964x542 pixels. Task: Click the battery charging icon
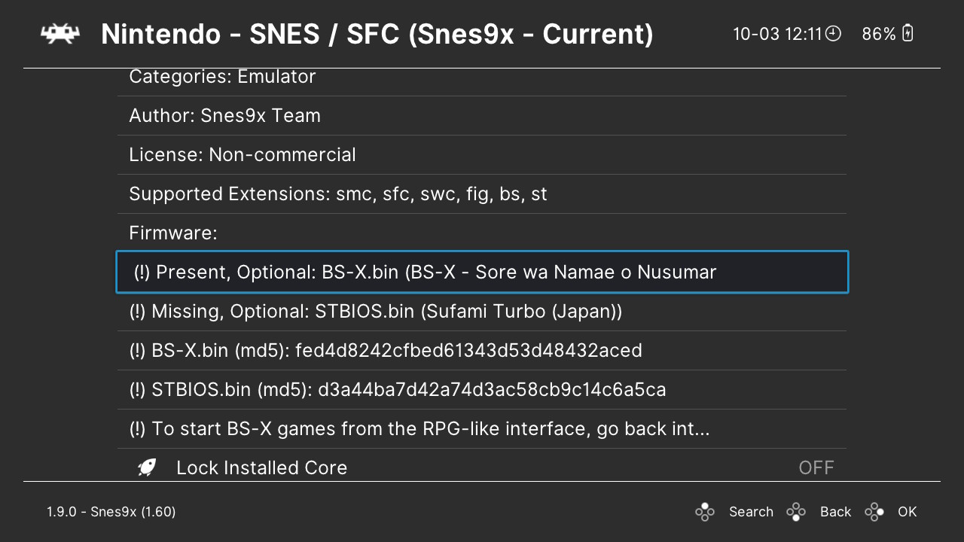pyautogui.click(x=908, y=33)
